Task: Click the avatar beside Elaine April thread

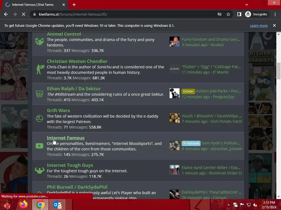Action: 174,170
